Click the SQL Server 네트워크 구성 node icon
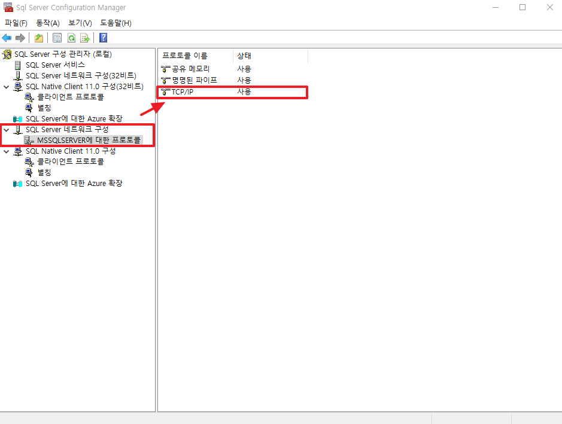 point(18,130)
